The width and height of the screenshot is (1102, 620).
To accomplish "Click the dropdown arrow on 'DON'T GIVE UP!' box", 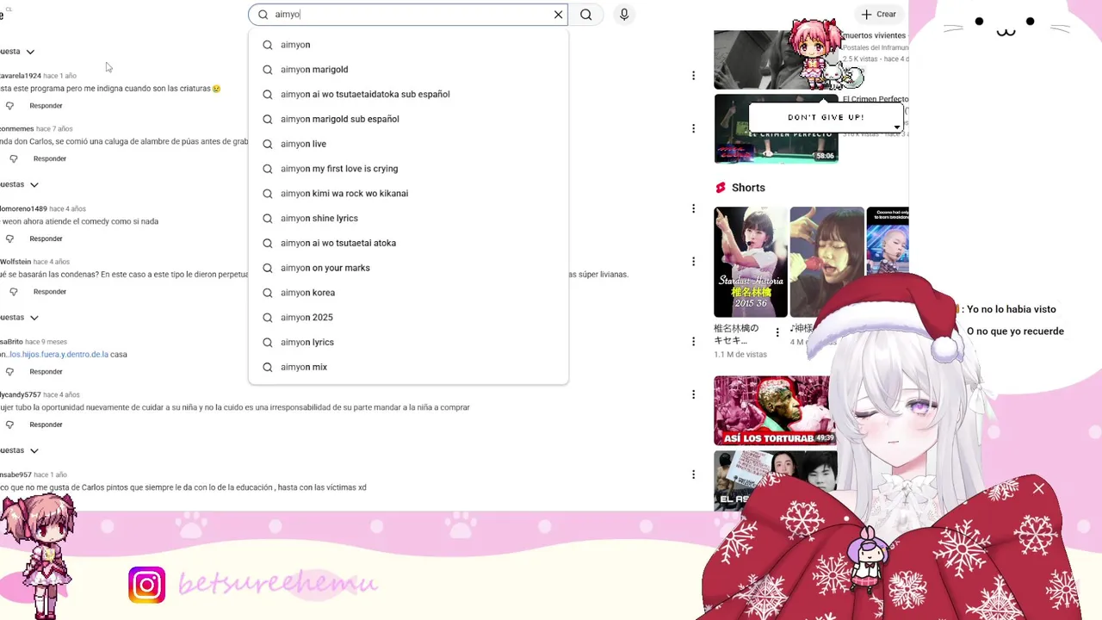I will [896, 127].
